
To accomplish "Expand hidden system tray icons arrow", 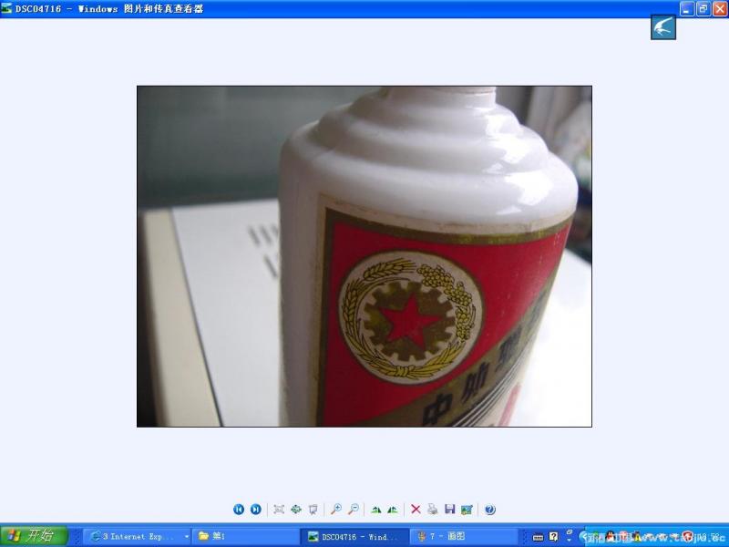I will coord(584,537).
